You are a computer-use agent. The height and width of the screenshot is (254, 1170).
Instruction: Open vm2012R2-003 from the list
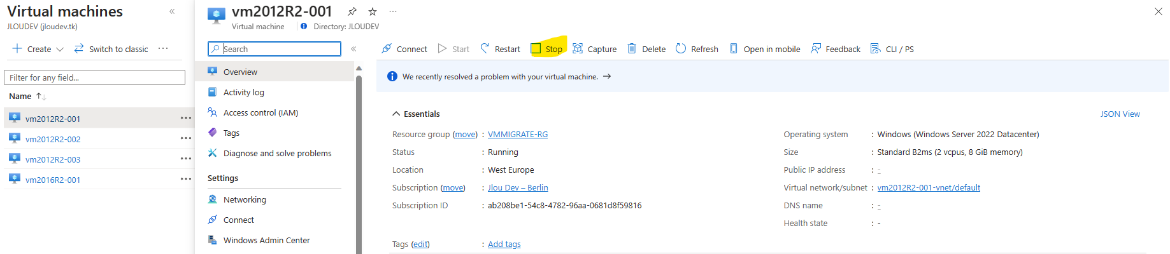point(53,159)
